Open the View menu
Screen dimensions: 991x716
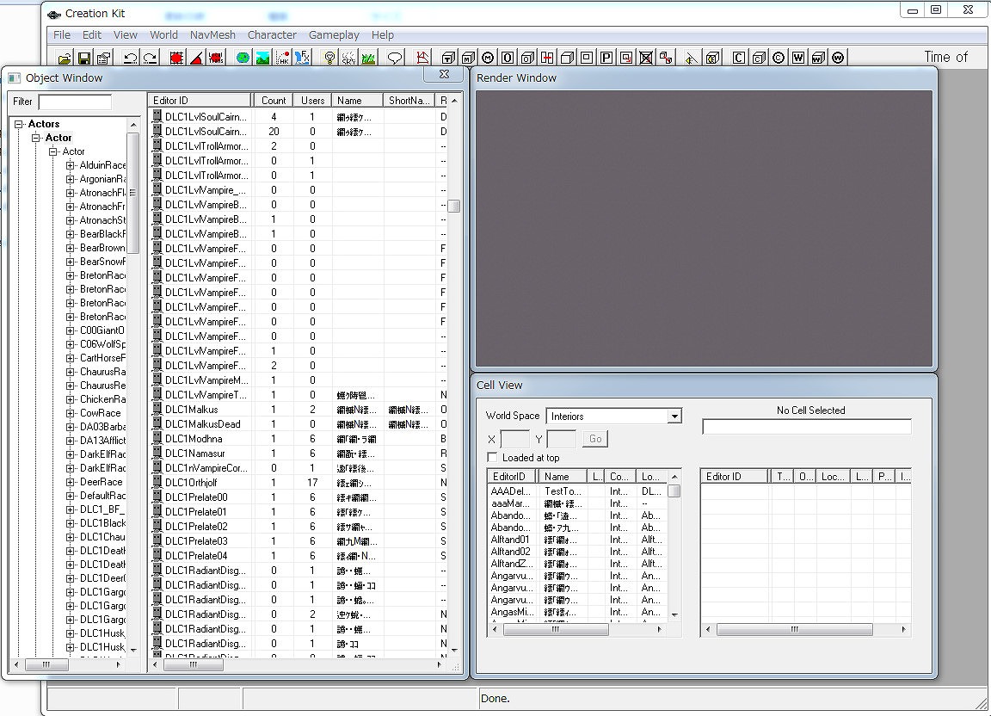125,34
